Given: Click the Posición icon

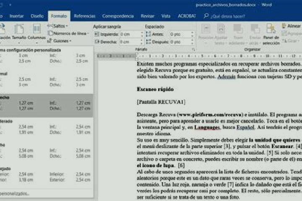Looking at the screenshot, I should pos(206,29).
